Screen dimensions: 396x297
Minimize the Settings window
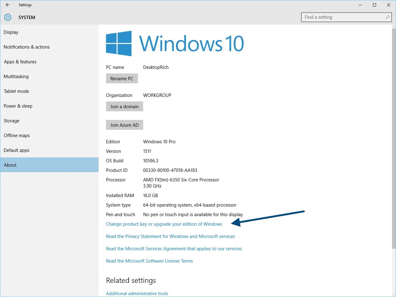(x=360, y=5)
